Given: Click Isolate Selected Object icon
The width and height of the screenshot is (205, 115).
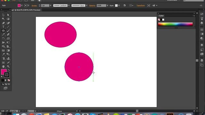Looking at the screenshot, I should (149, 5).
